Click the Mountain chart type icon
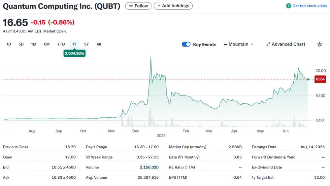This screenshot has height=186, width=330. pyautogui.click(x=225, y=44)
